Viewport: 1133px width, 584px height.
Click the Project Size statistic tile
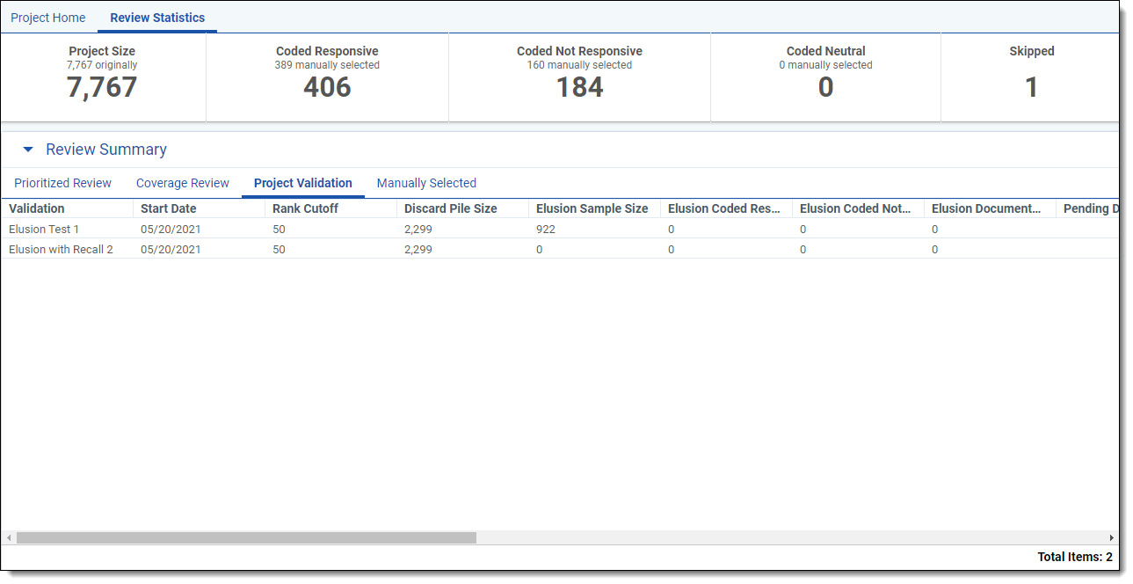(102, 77)
